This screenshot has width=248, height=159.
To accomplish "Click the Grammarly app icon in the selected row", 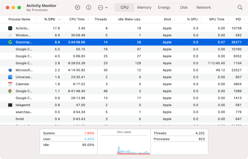I will tap(10, 42).
